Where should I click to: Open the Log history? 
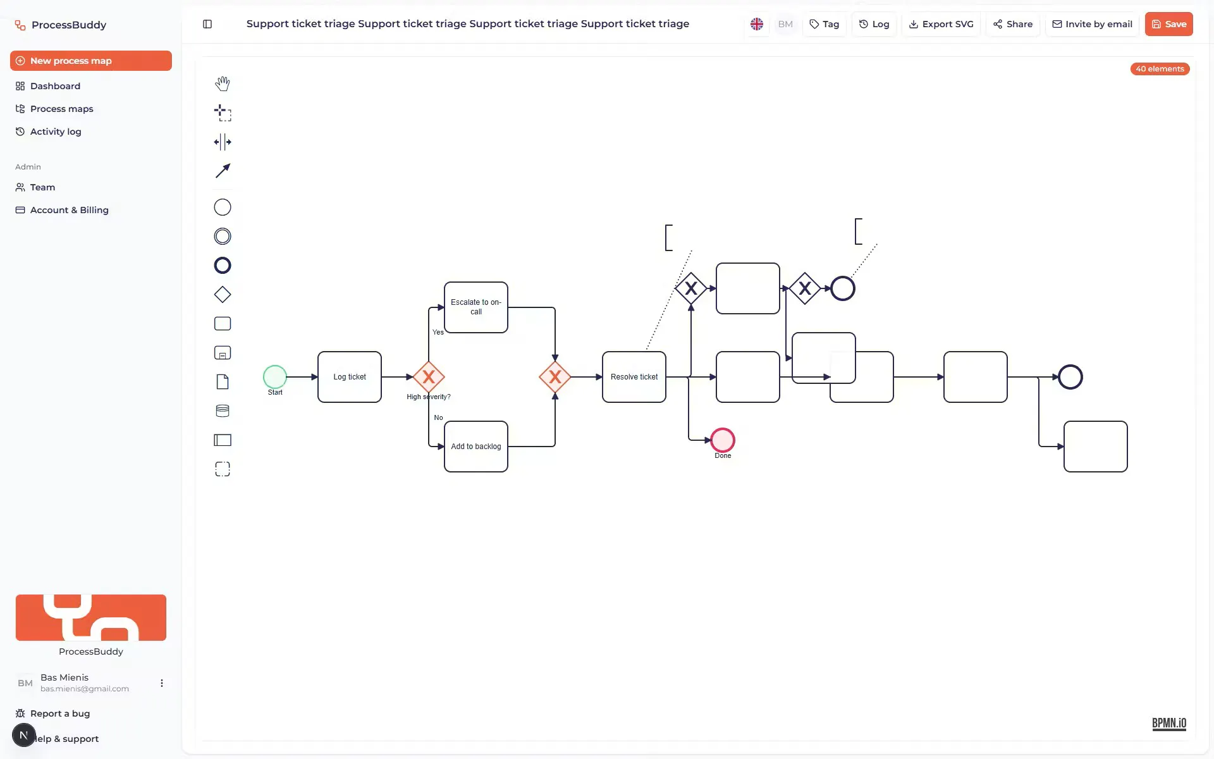(874, 24)
